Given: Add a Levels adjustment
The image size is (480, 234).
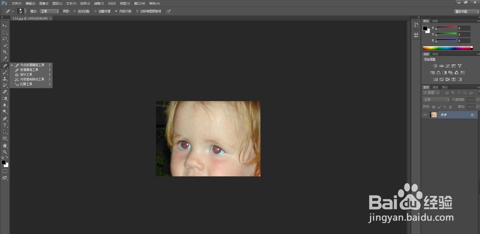Looking at the screenshot, I should (442, 66).
